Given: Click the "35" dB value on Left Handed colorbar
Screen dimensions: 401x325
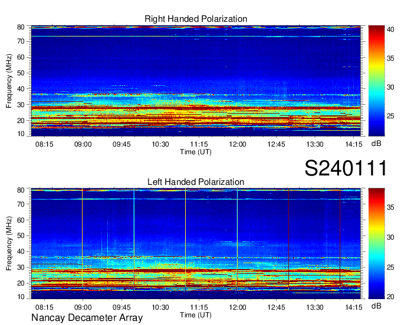Looking at the screenshot, I should (390, 207).
